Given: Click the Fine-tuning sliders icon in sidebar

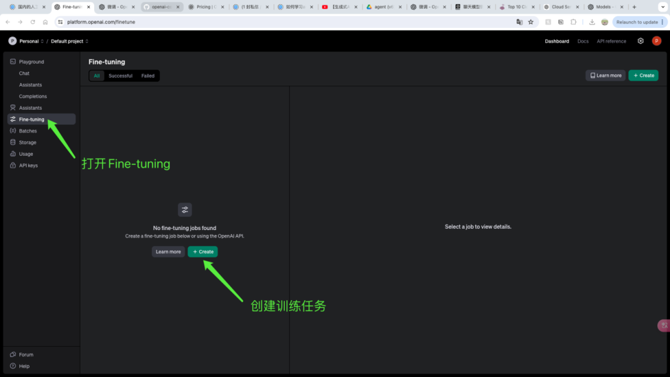Looking at the screenshot, I should [13, 119].
